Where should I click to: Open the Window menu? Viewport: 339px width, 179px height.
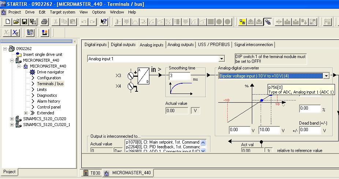point(117,12)
